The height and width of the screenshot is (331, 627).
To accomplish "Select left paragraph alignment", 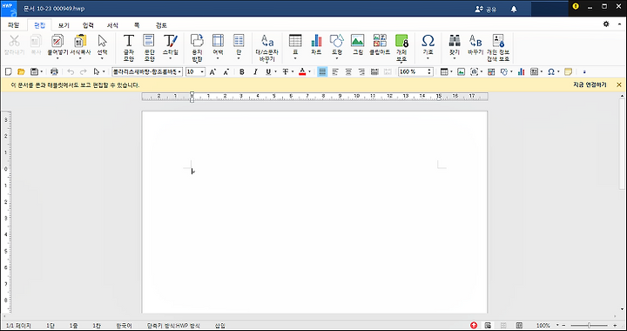I will tap(335, 72).
